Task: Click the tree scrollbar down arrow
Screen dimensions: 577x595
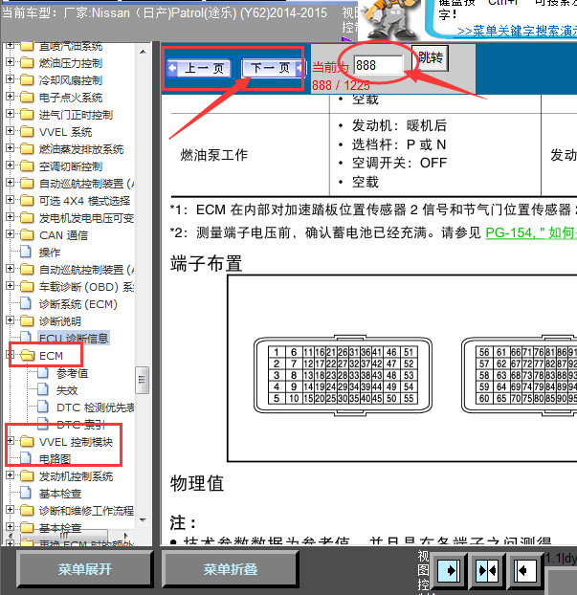Action: [143, 519]
